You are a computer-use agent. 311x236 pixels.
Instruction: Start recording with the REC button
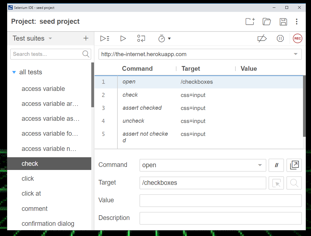tap(297, 38)
